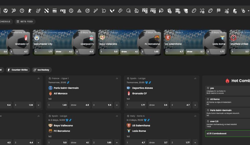Select the Baseball bat icon
250x145 pixels.
tap(96, 11)
